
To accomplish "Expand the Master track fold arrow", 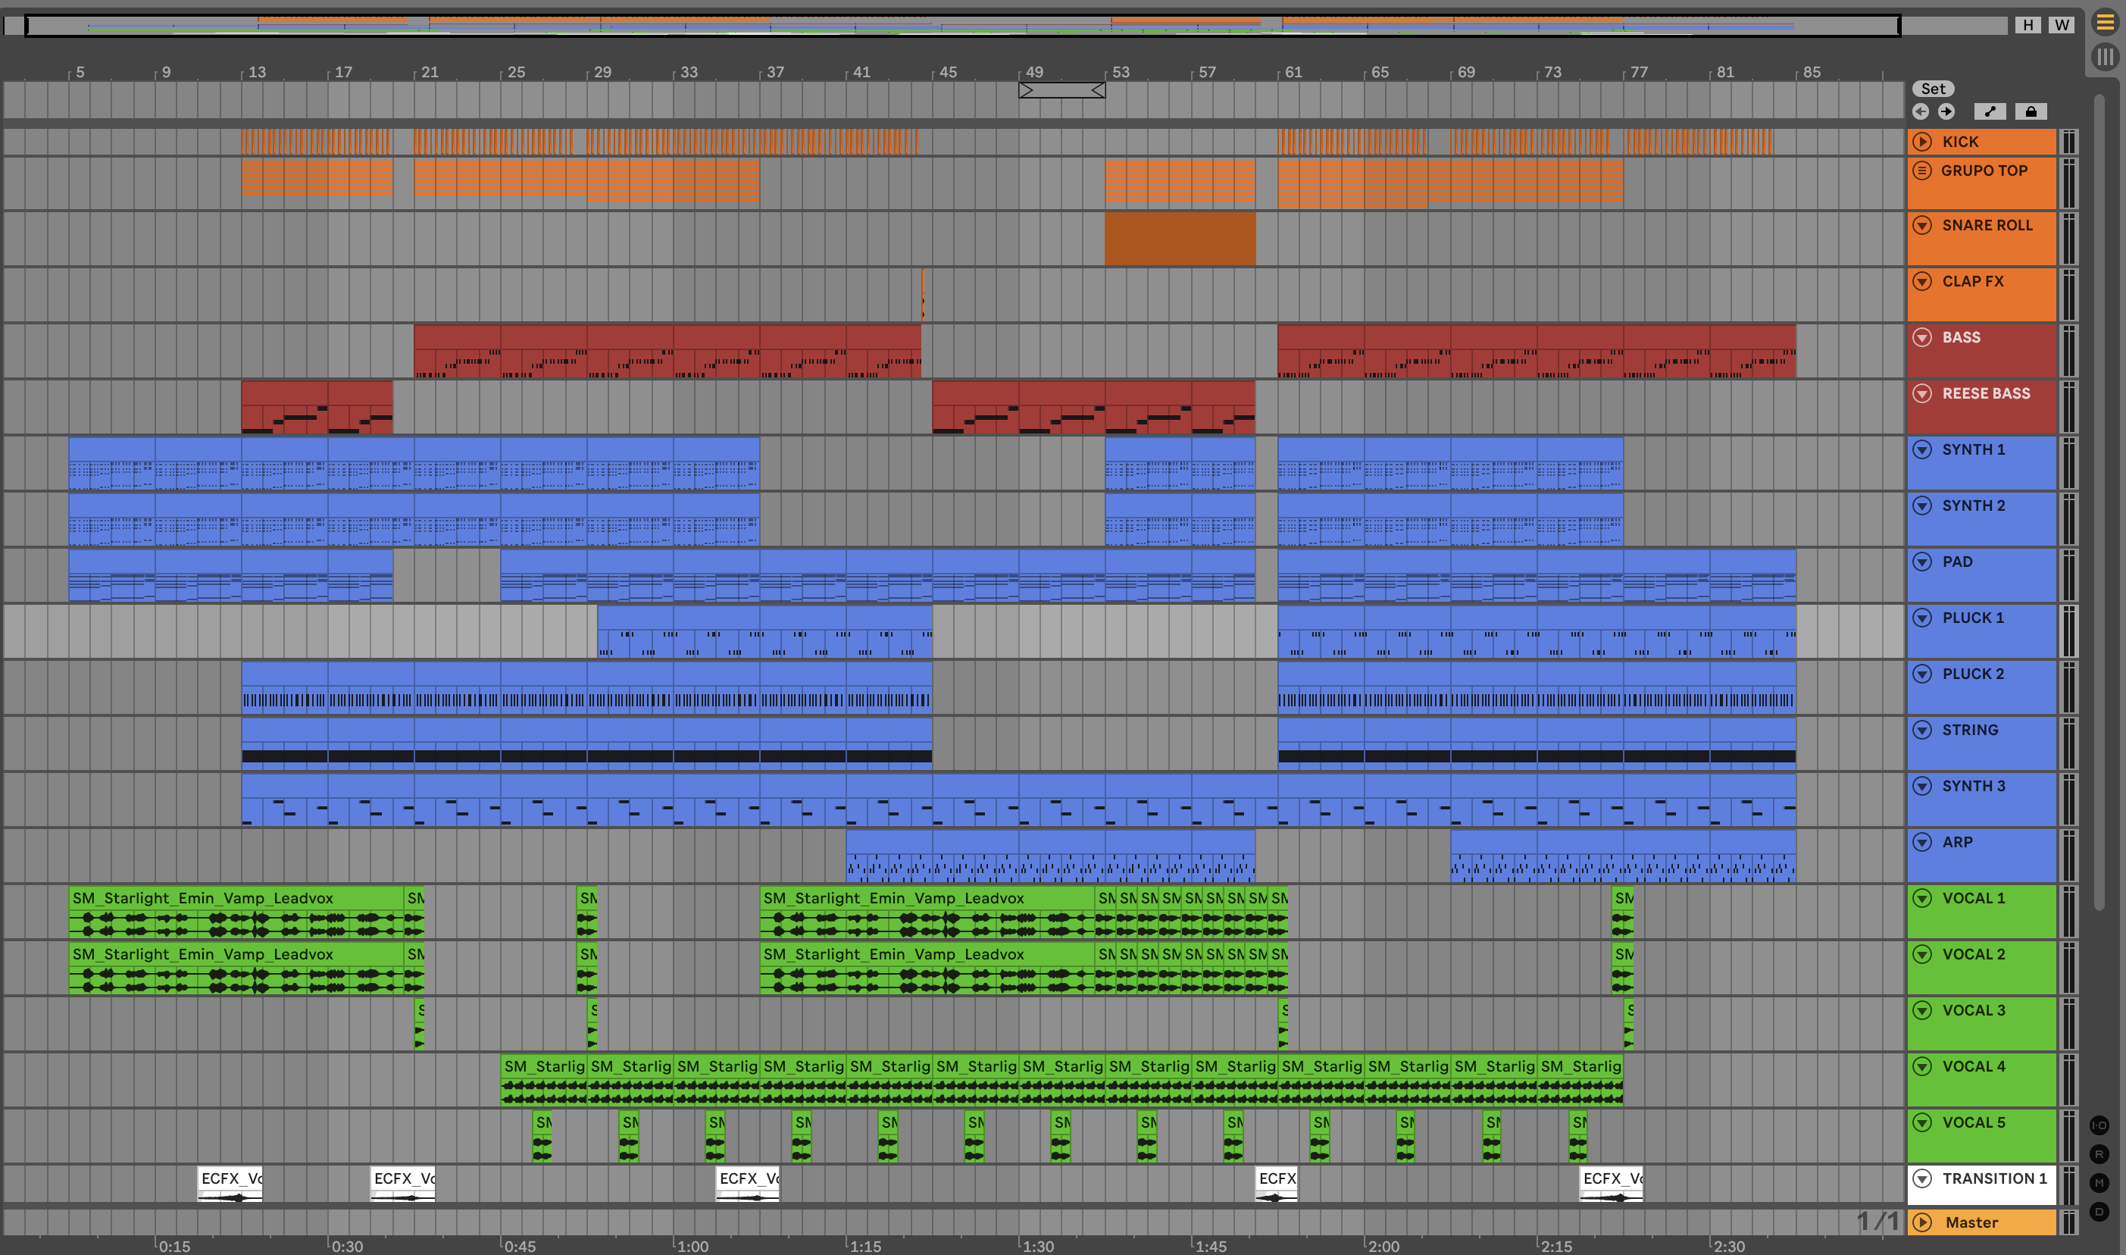I will click(1922, 1222).
